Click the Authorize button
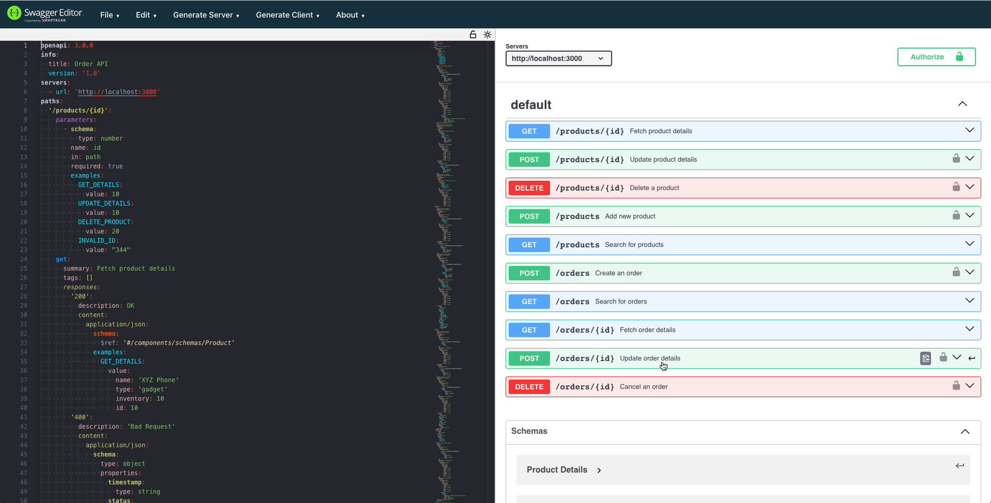Screen dimensions: 991x503 point(936,57)
